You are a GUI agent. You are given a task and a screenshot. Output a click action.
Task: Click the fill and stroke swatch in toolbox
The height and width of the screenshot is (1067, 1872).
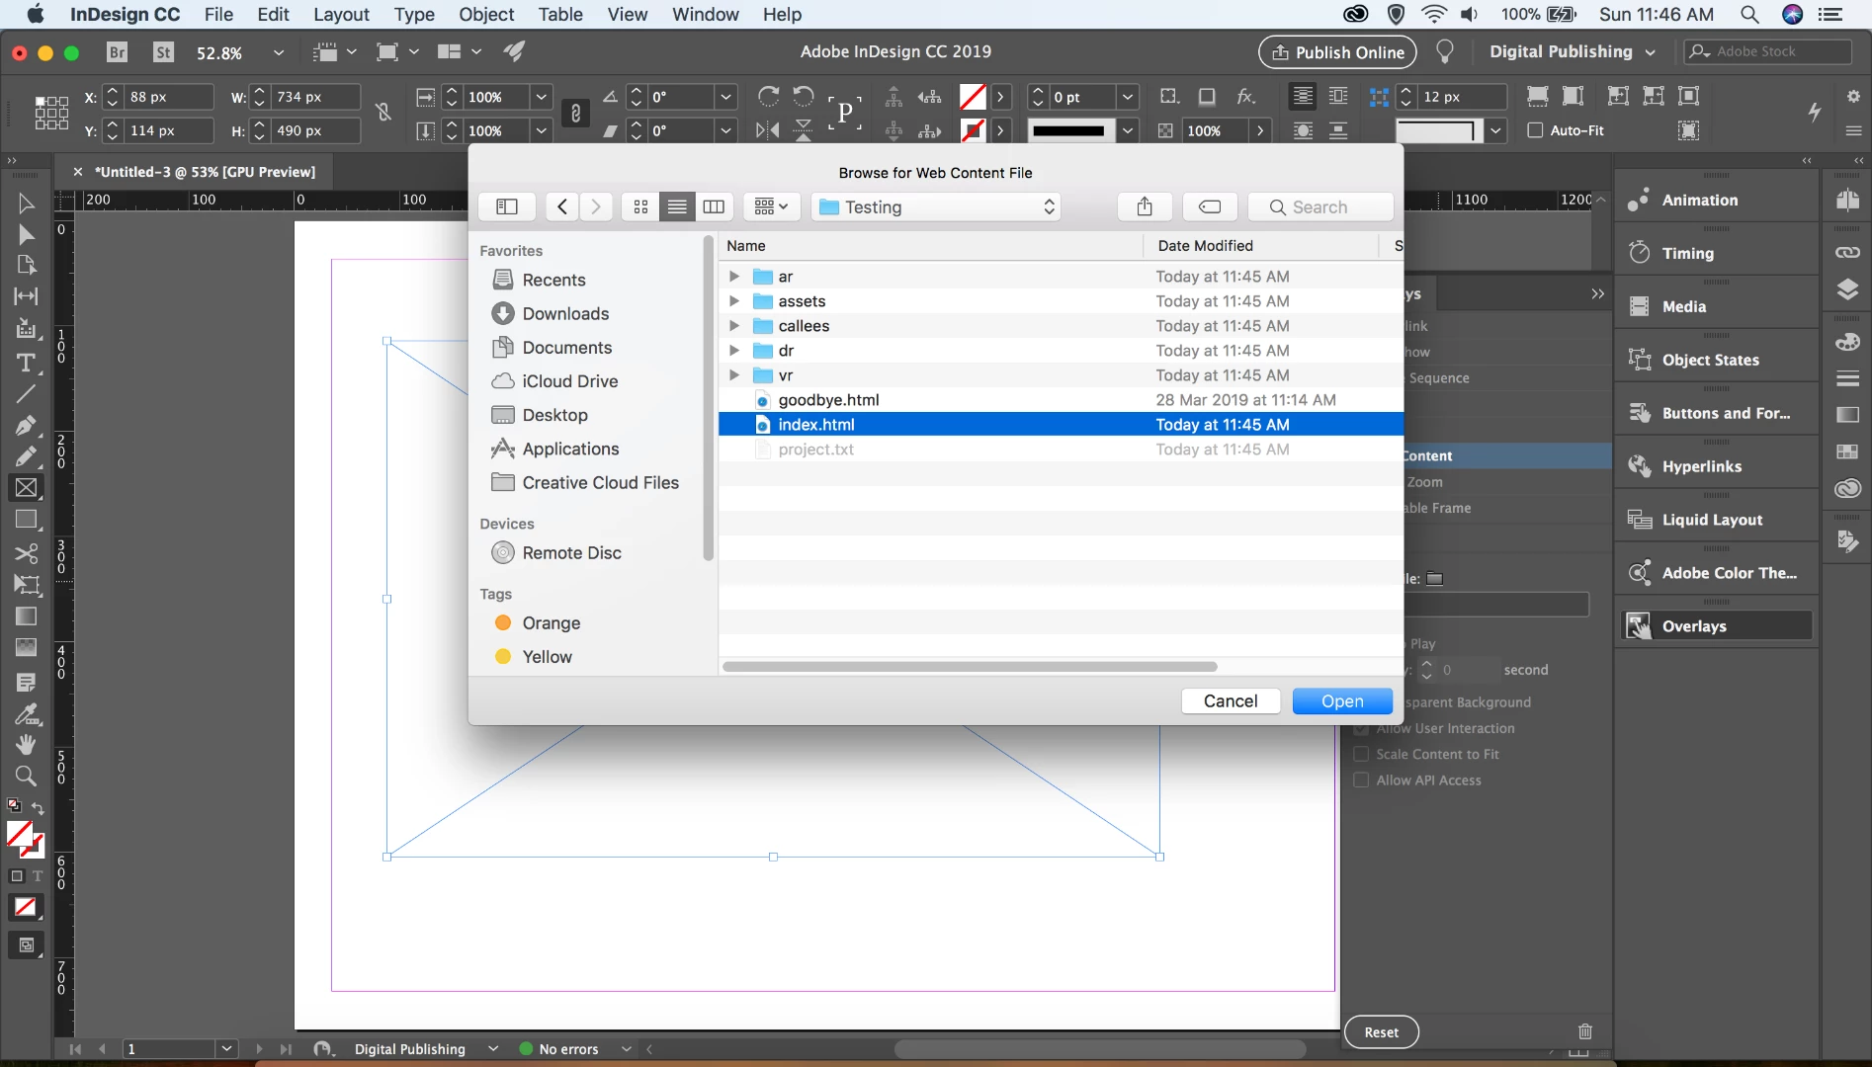(x=25, y=839)
